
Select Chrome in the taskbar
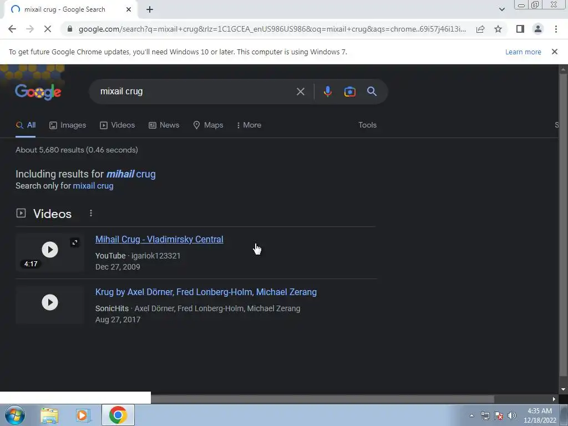[x=118, y=415]
